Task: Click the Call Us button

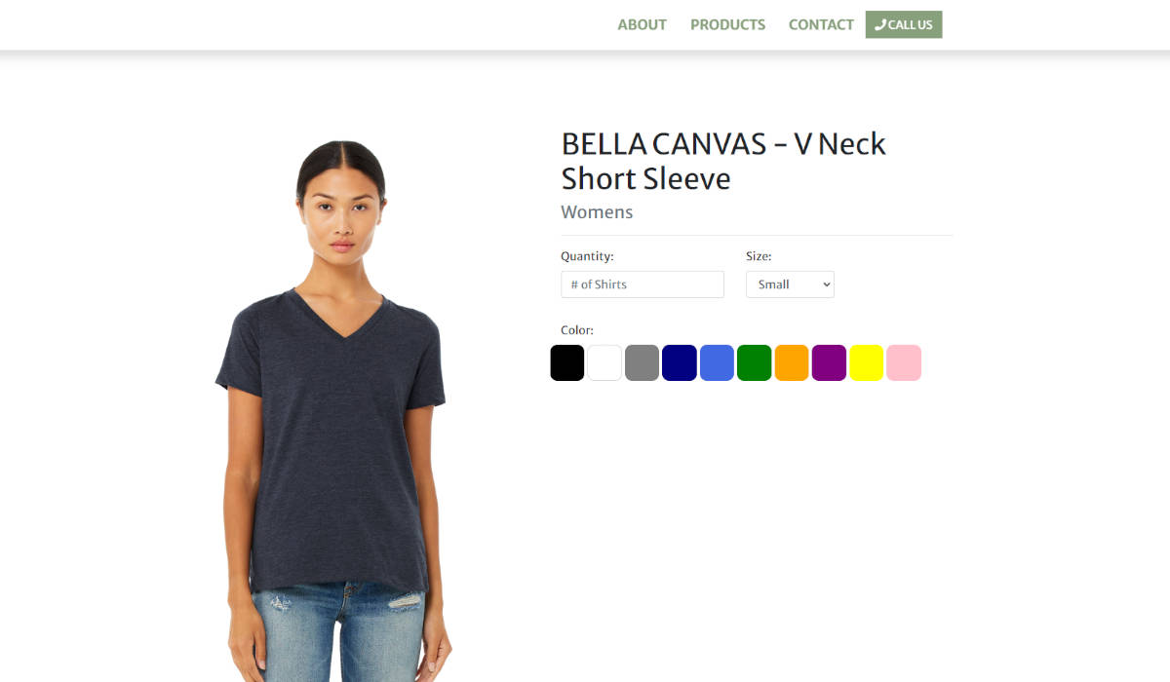Action: click(x=904, y=24)
